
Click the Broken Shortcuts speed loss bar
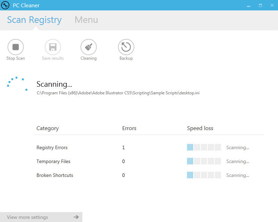click(x=204, y=175)
